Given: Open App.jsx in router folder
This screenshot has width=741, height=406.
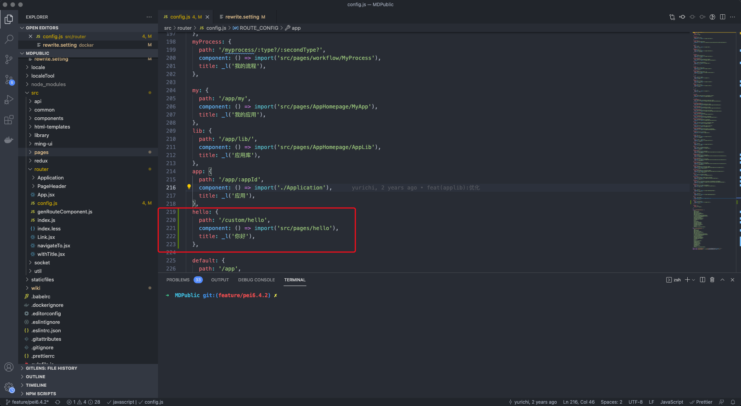Looking at the screenshot, I should [x=46, y=195].
